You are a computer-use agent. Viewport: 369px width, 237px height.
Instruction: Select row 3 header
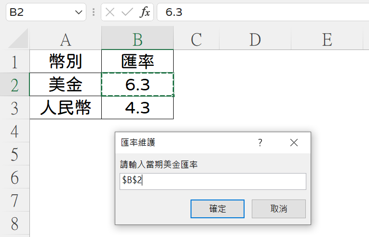14,108
